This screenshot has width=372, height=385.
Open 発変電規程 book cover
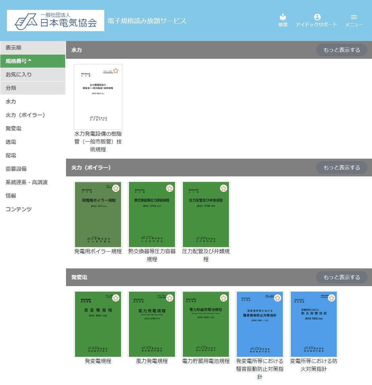98,324
